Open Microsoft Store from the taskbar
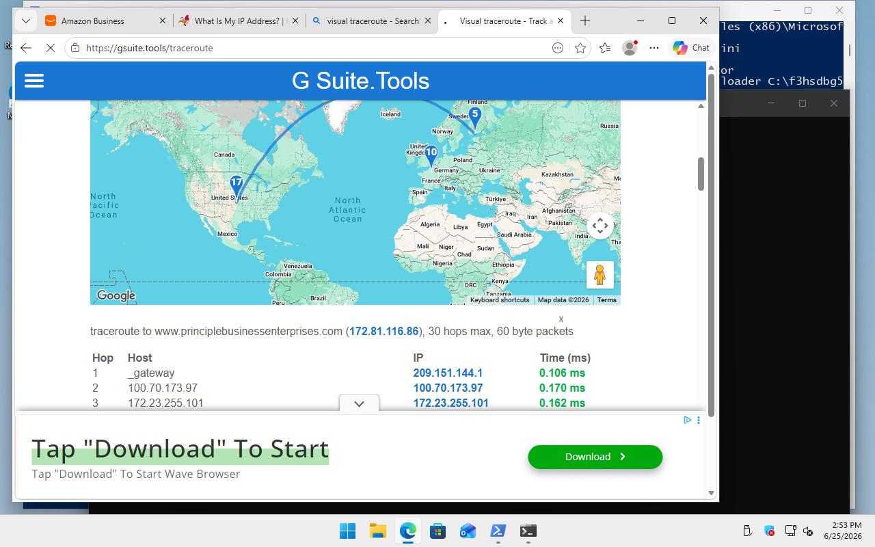The image size is (875, 547). (x=437, y=531)
